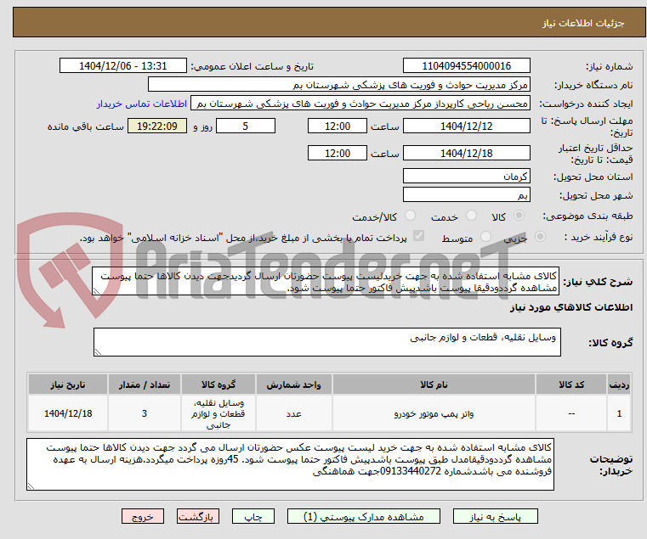Click the بازگشت back button
Viewport: 647px width, 539px height.
[198, 516]
